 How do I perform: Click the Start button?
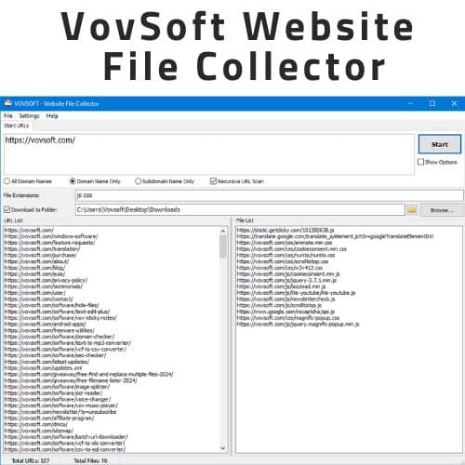click(x=440, y=144)
